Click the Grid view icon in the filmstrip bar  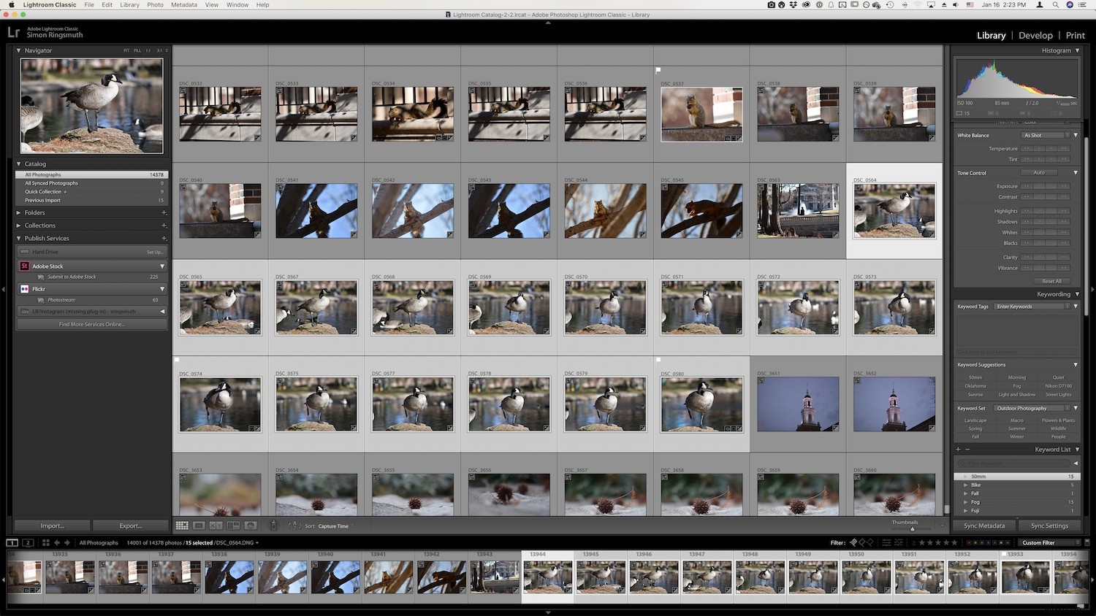pos(46,542)
